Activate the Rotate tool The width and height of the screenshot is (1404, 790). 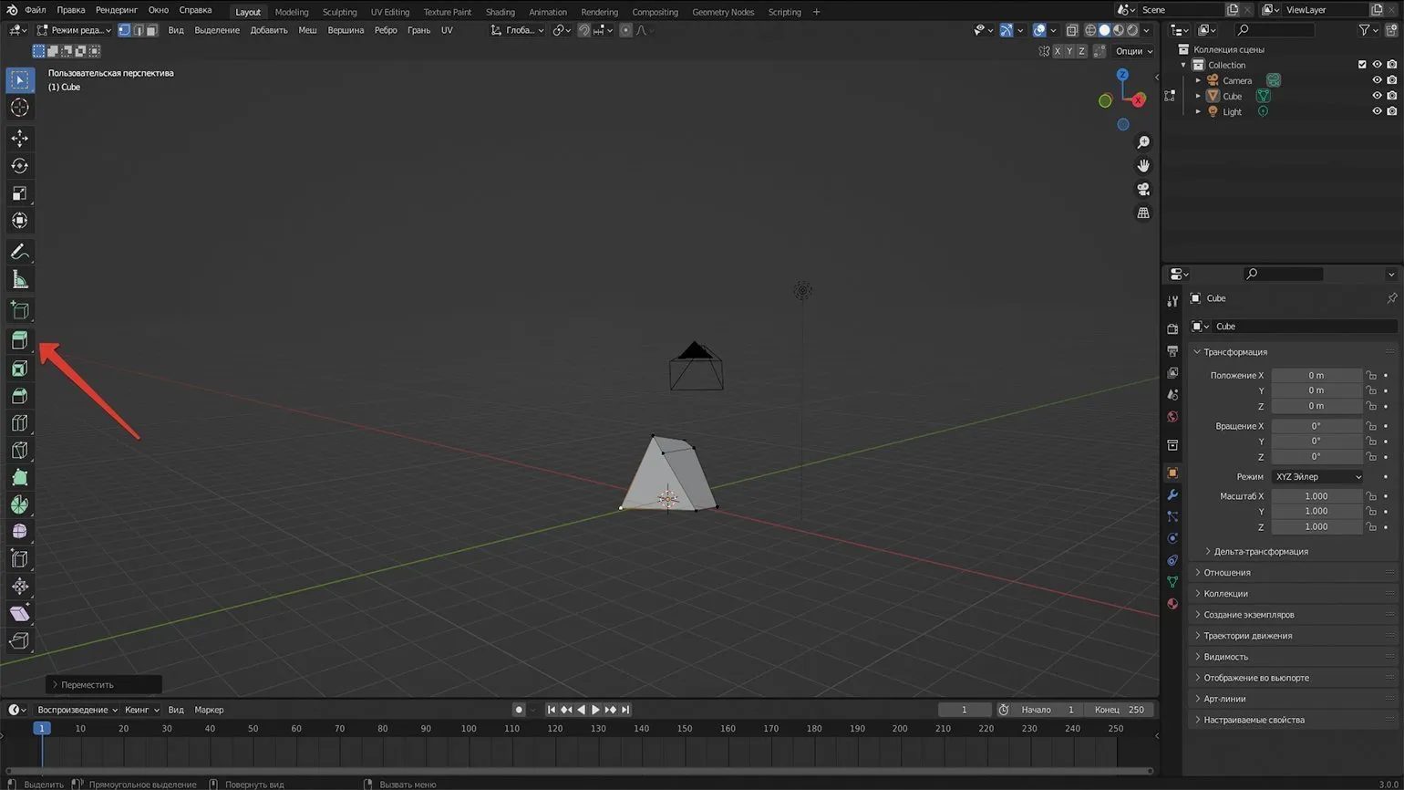tap(19, 166)
